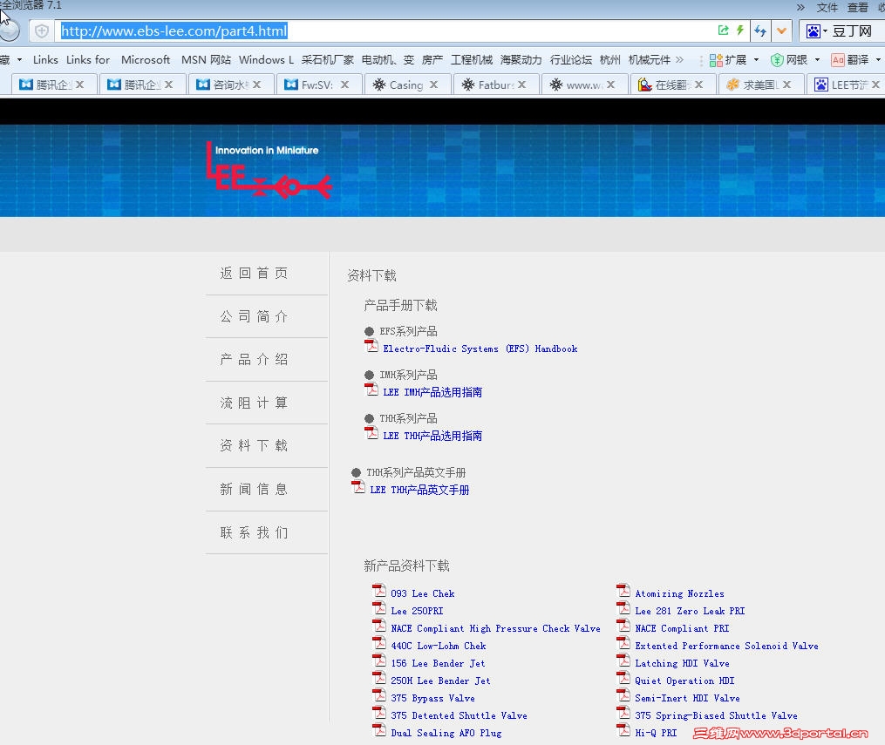Click the PDF icon for LEE THH产品英文手册
This screenshot has height=745, width=885.
[x=358, y=487]
